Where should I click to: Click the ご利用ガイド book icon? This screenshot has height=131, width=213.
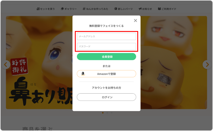coord(159,9)
